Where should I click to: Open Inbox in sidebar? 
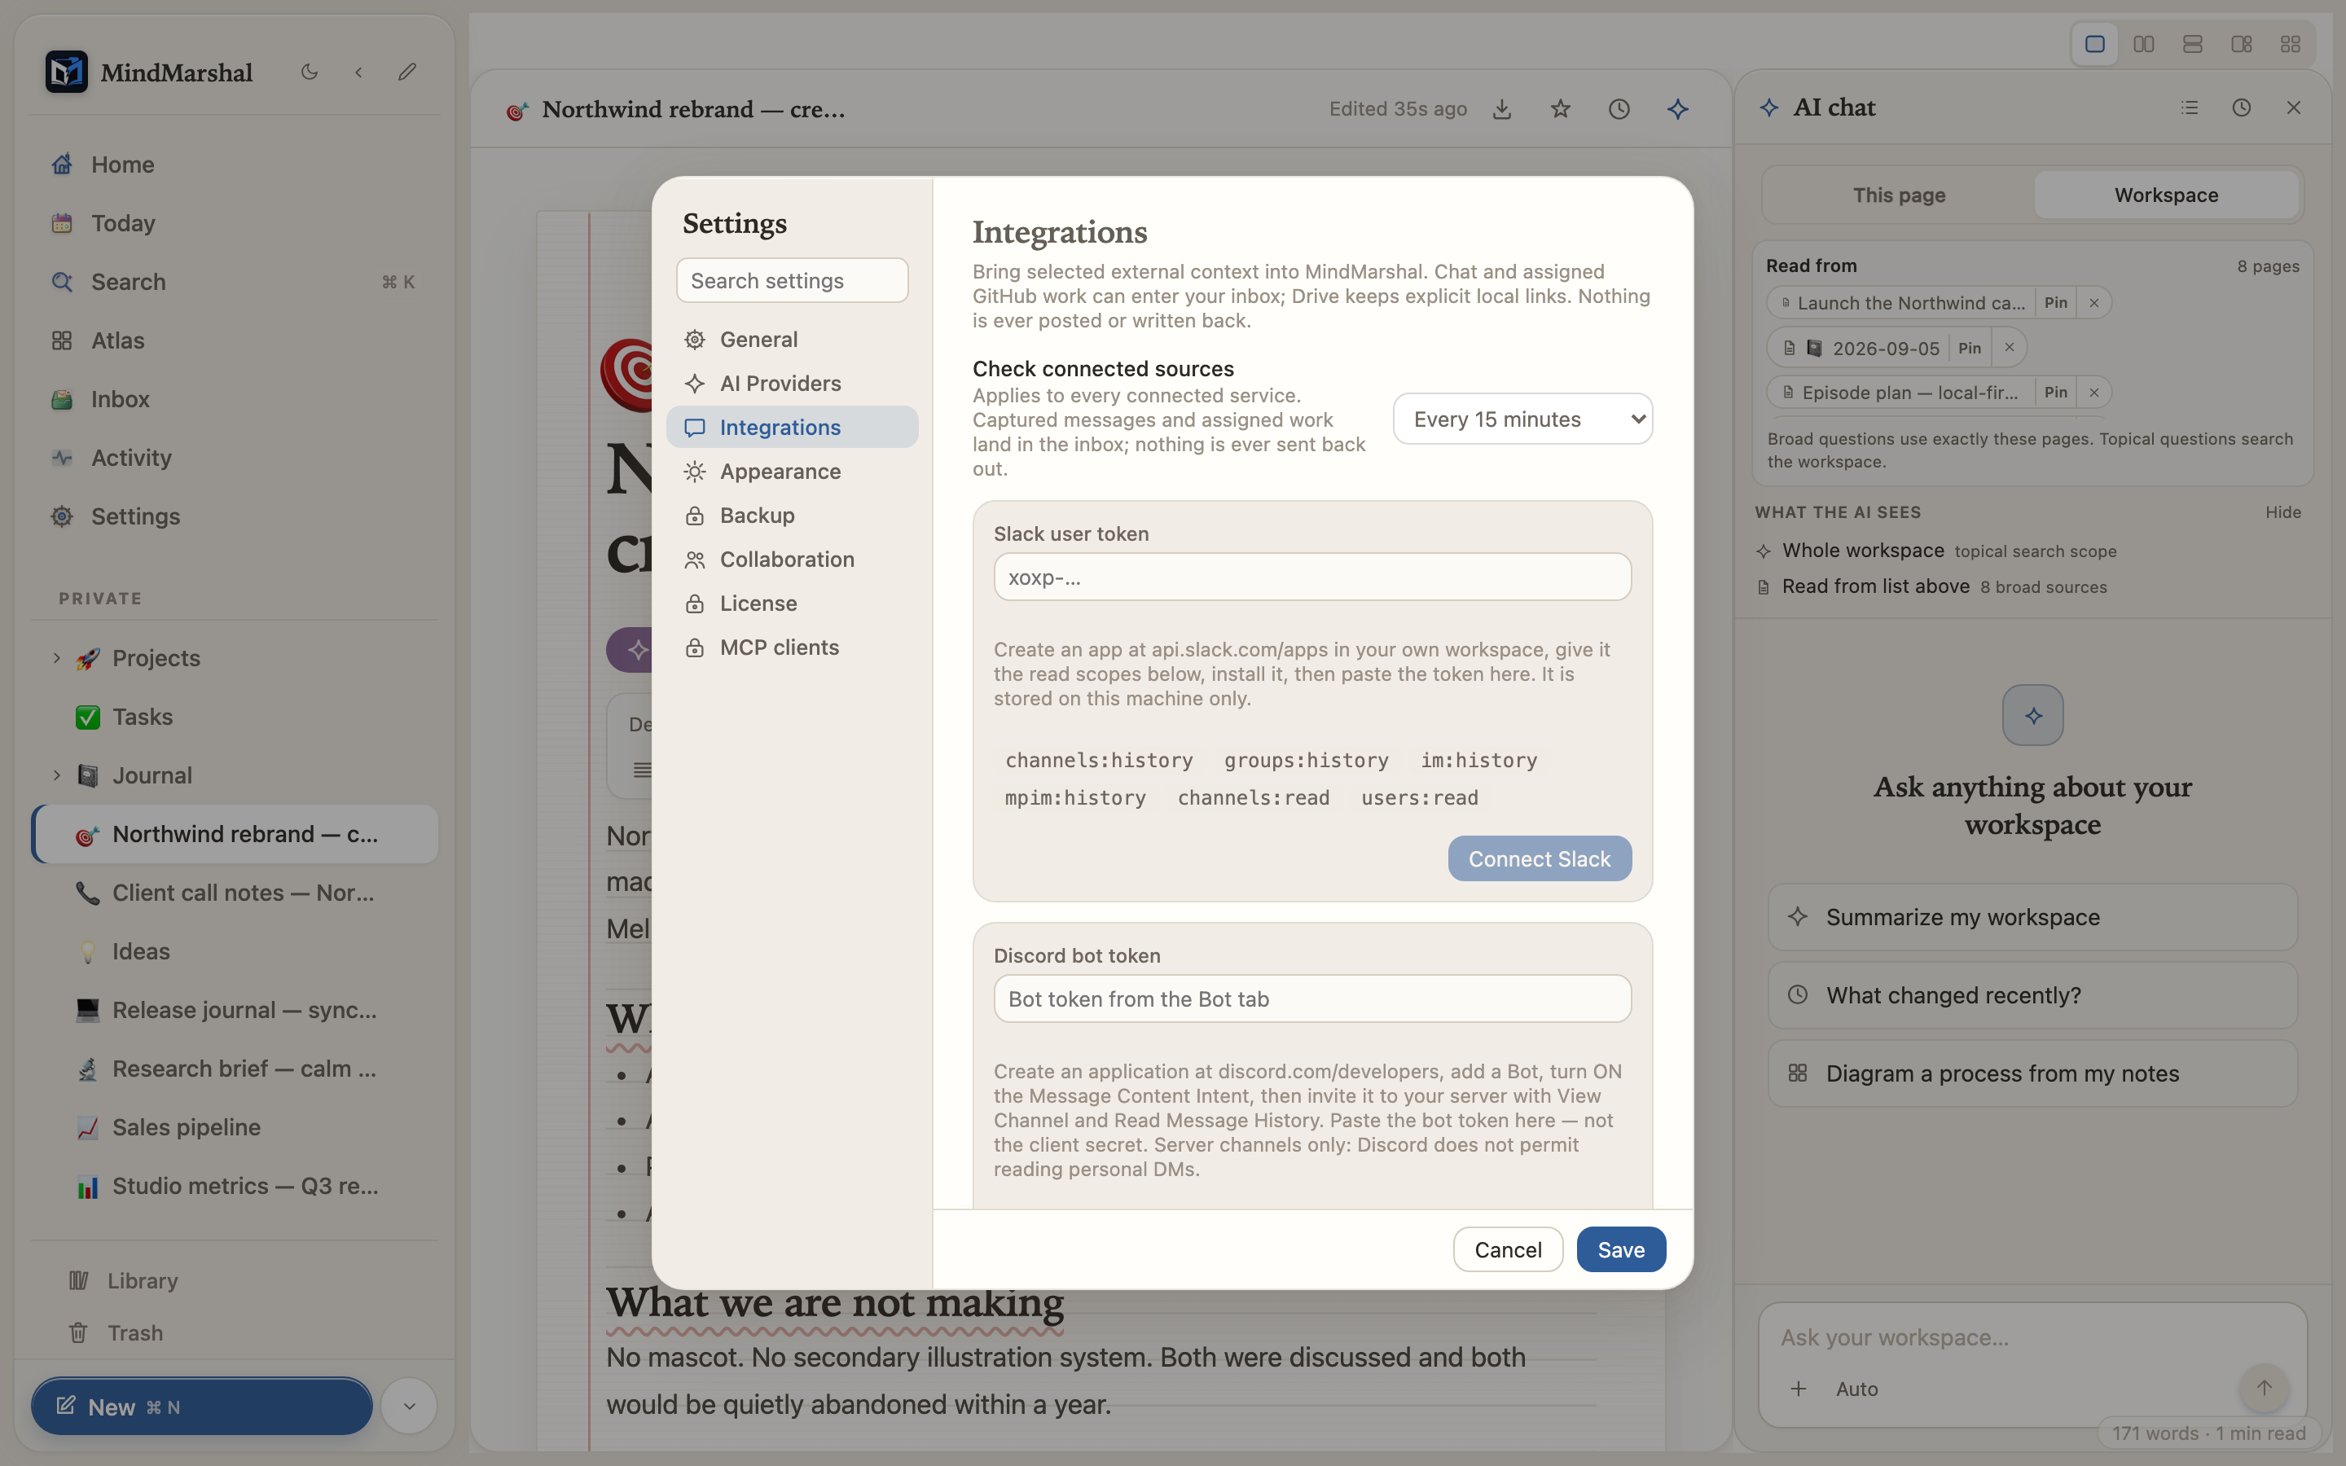click(235, 399)
